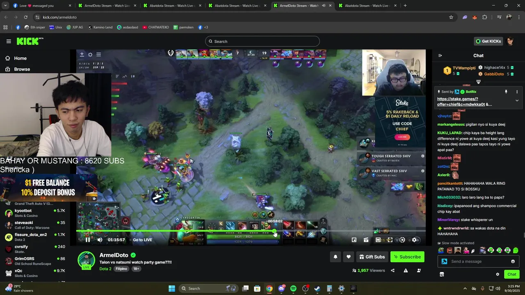Image resolution: width=525 pixels, height=295 pixels.
Task: Click username KUKU_LAPAD in chat
Action: (450, 133)
